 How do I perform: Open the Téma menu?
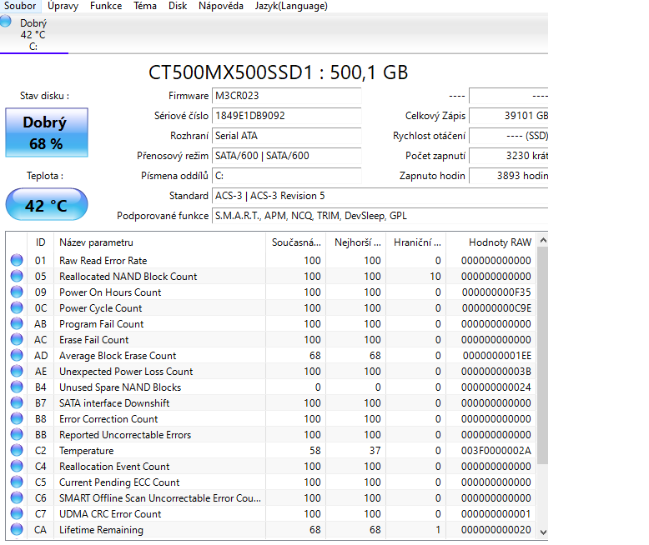pos(145,6)
